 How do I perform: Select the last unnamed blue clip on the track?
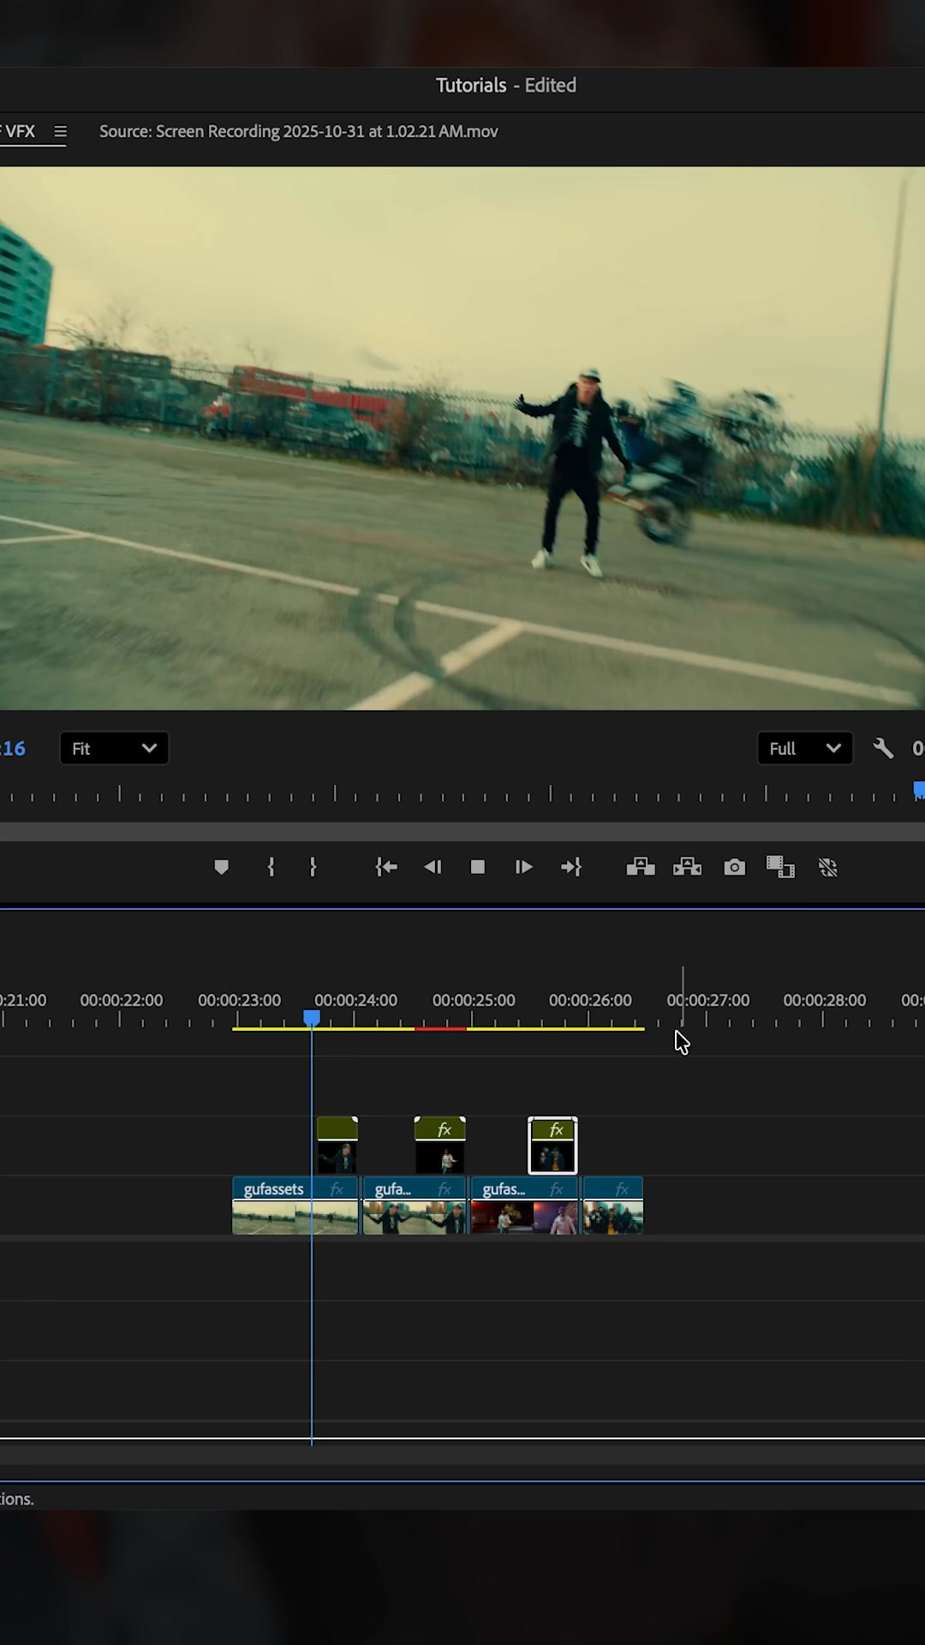[x=612, y=1205]
